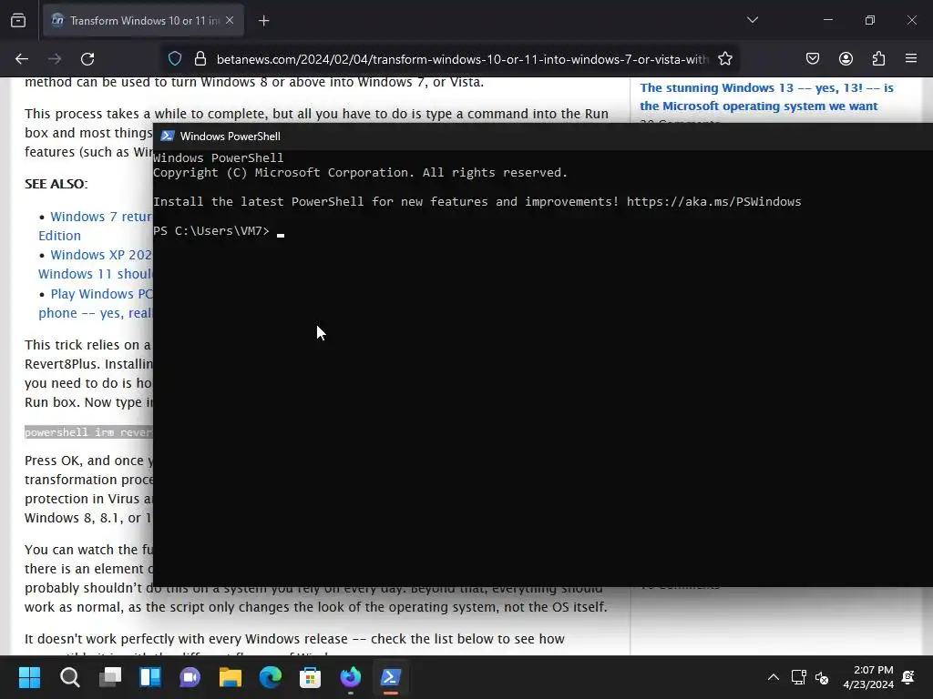This screenshot has width=933, height=699.
Task: Reload the current page
Action: tap(87, 59)
